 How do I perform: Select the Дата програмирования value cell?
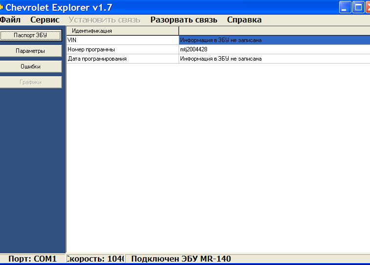click(x=275, y=59)
